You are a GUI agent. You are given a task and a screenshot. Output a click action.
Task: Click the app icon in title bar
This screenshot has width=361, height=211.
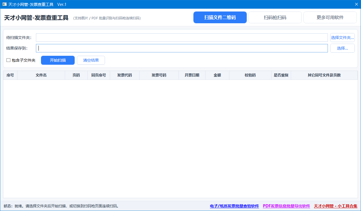pyautogui.click(x=4, y=4)
